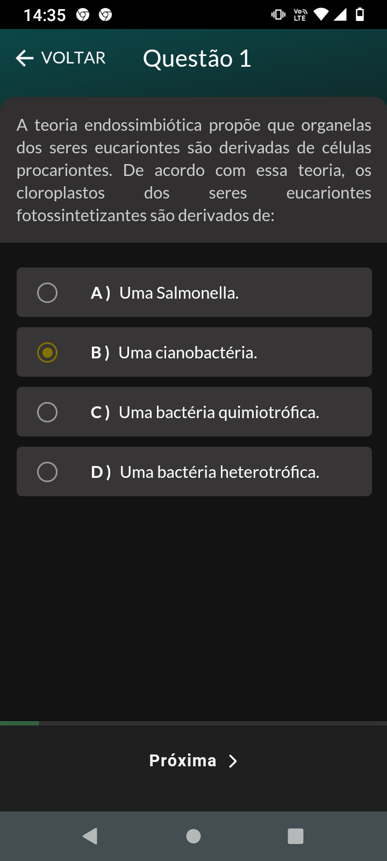
Task: Tap the battery icon in status bar
Action: point(360,15)
